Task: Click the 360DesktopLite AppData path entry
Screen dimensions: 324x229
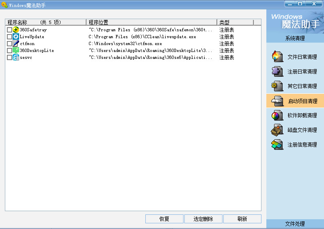Action: click(x=150, y=50)
